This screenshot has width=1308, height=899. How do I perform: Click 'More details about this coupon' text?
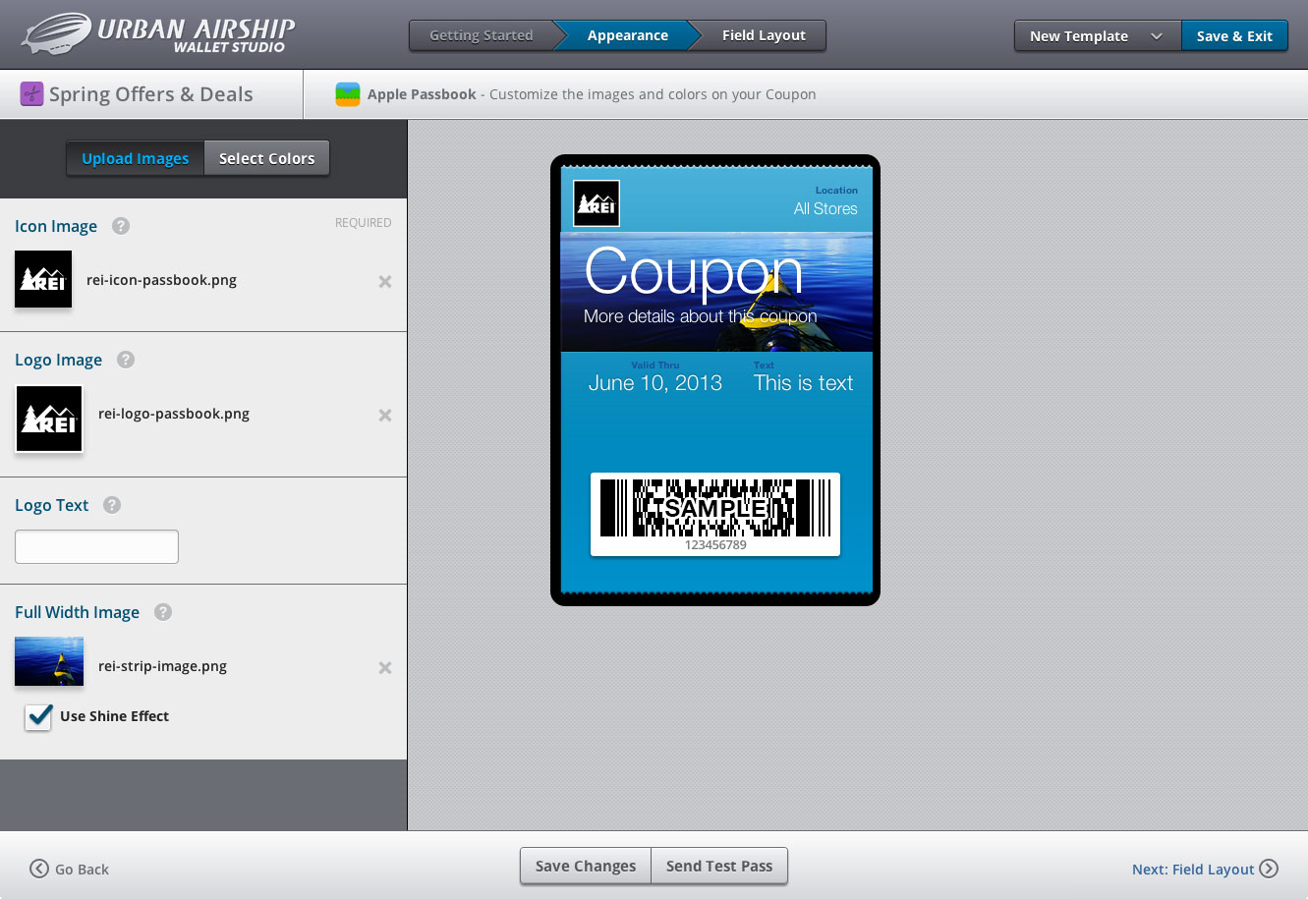pos(700,316)
